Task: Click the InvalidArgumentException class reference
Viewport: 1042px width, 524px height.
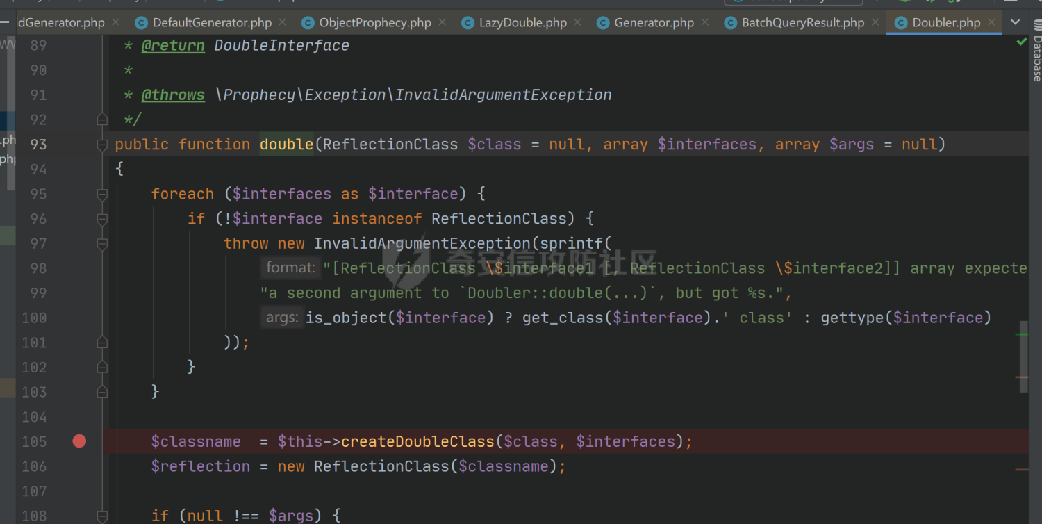Action: 422,243
